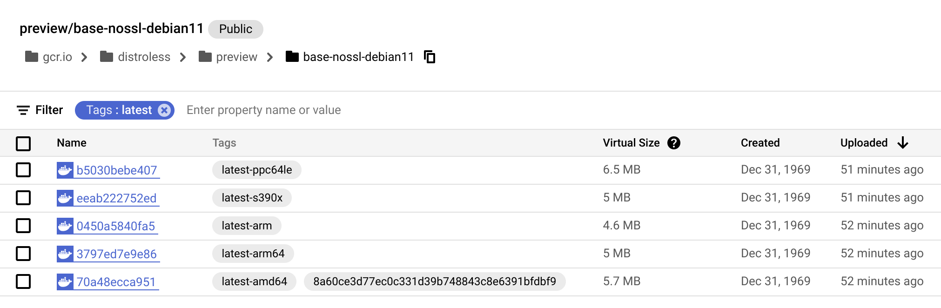Toggle the Uploaded column sort arrow
This screenshot has width=941, height=308.
click(x=903, y=143)
